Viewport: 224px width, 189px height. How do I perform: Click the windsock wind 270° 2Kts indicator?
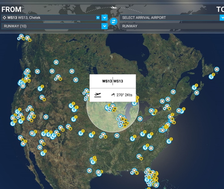(122, 95)
